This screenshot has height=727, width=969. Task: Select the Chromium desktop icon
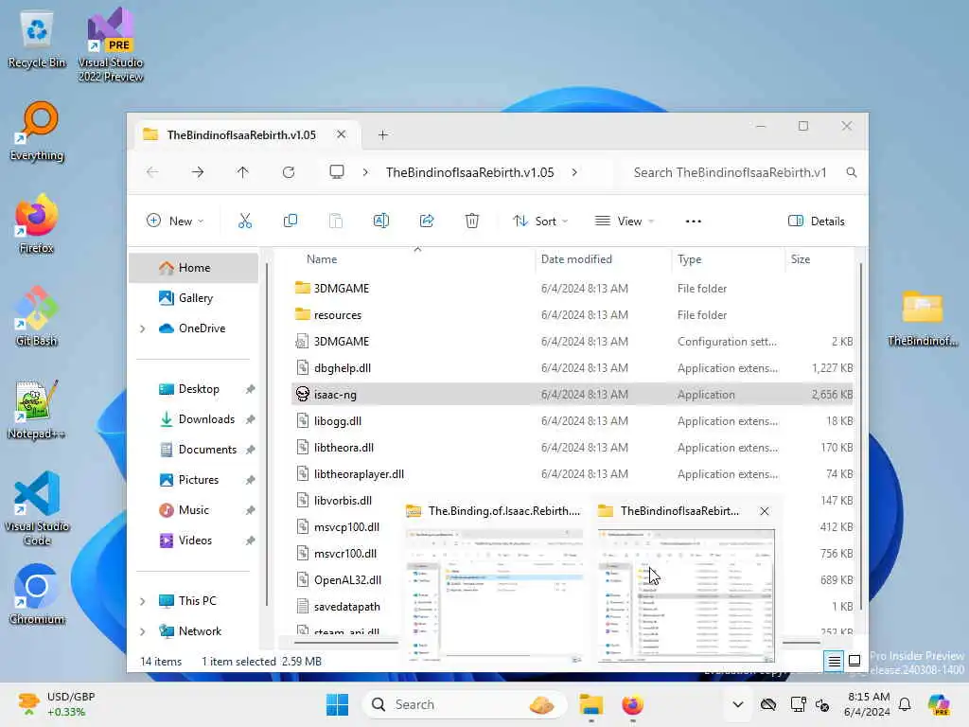(37, 594)
